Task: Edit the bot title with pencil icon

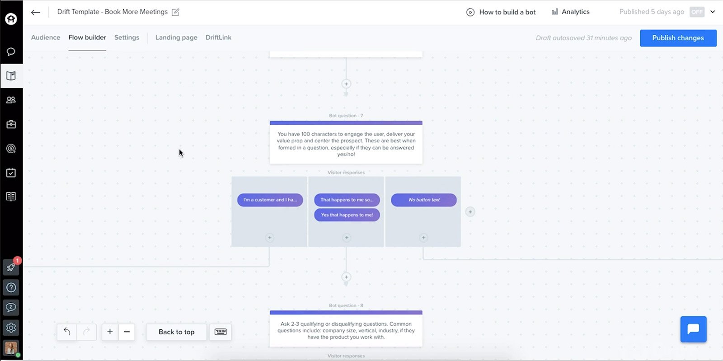Action: (175, 12)
